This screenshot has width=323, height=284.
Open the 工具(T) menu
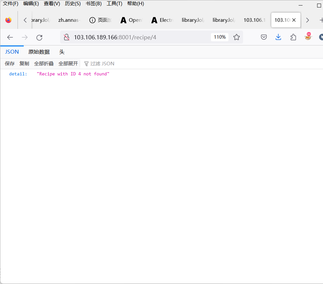coord(114,4)
